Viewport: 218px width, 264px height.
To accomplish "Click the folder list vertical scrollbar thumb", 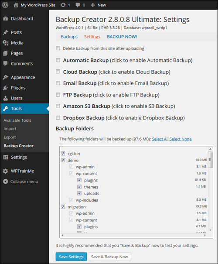I will tap(210, 160).
